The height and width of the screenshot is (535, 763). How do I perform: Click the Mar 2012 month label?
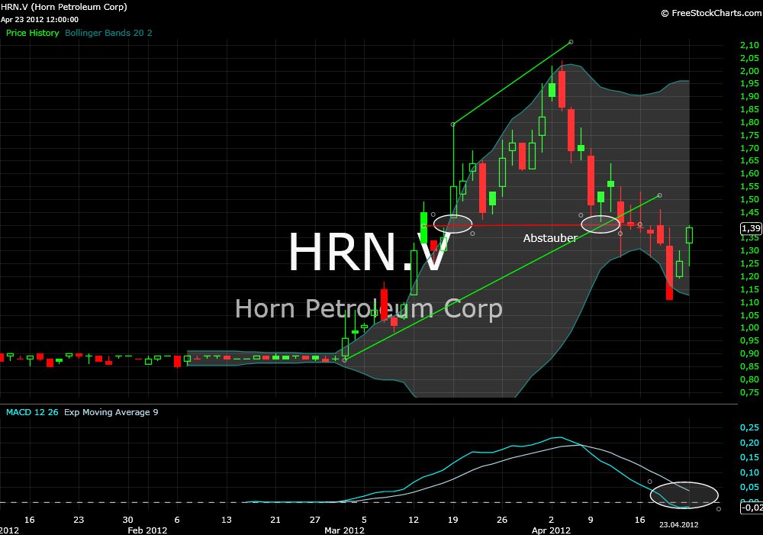pyautogui.click(x=345, y=530)
